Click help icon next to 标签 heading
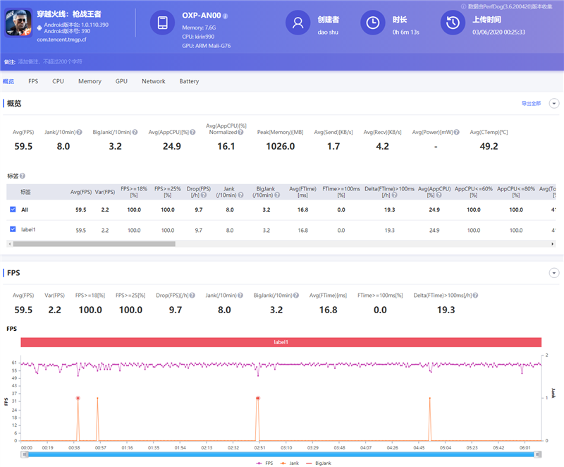The height and width of the screenshot is (467, 564). [x=23, y=176]
